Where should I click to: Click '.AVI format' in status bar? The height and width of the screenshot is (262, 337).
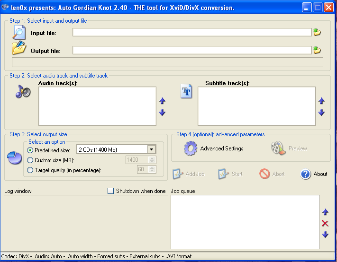coord(178,256)
